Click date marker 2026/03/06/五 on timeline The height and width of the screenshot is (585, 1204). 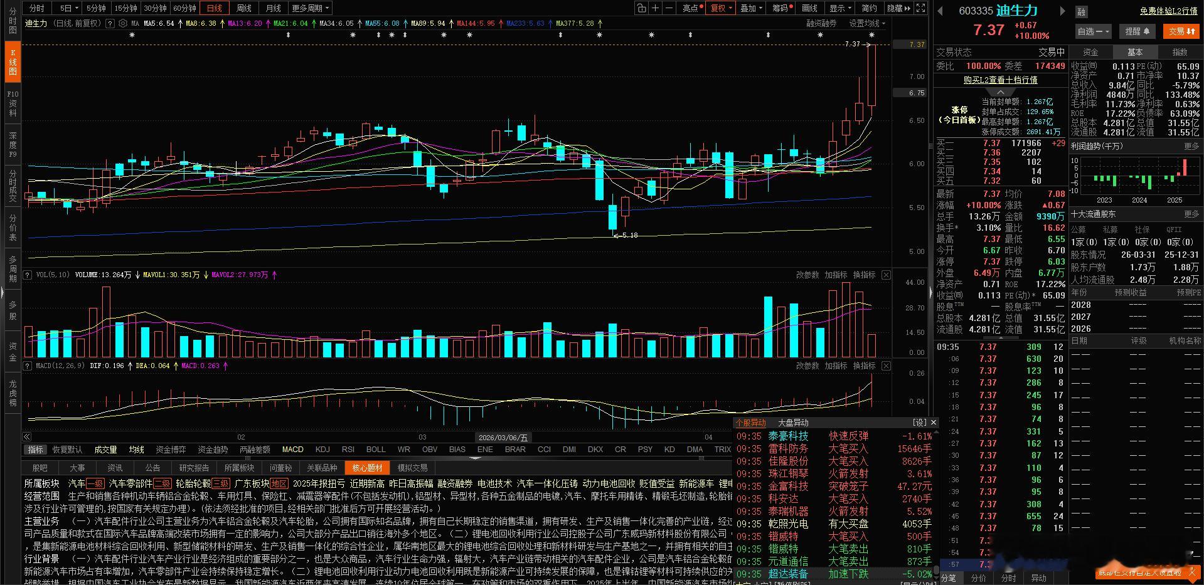[x=503, y=438]
